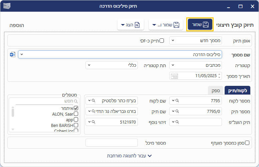Image resolution: width=259 pixels, height=167 pixels.
Task: Expand the תת קטגוריה dropdown
Action: [x=112, y=65]
